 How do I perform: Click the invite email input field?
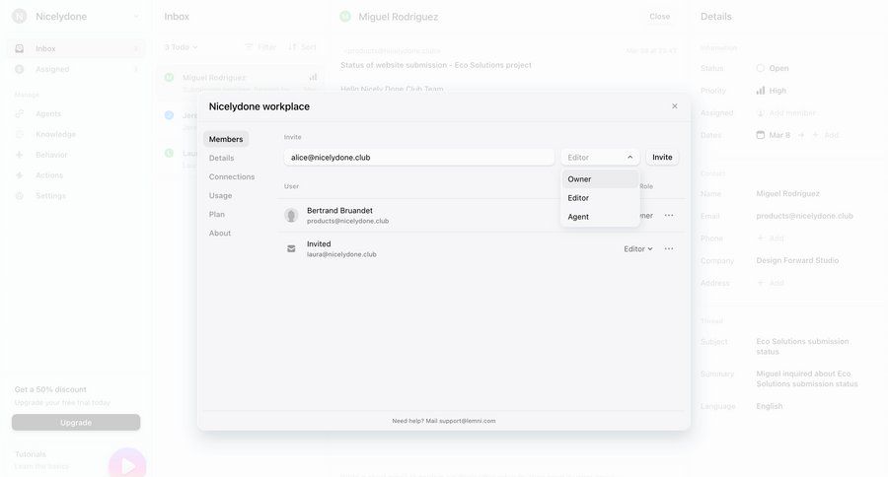(x=419, y=157)
